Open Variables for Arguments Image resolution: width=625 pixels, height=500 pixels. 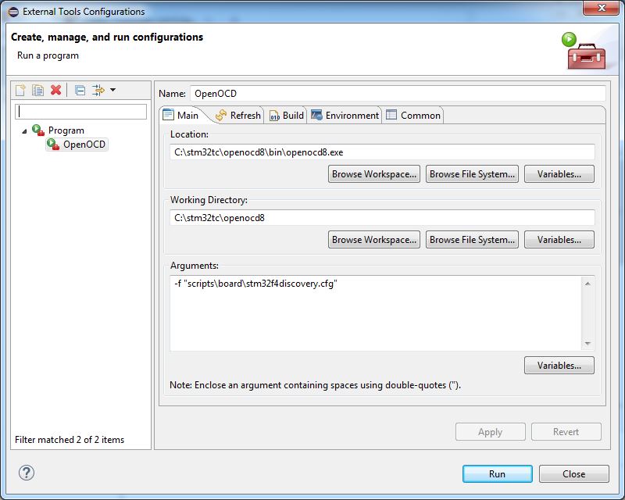[x=559, y=365]
